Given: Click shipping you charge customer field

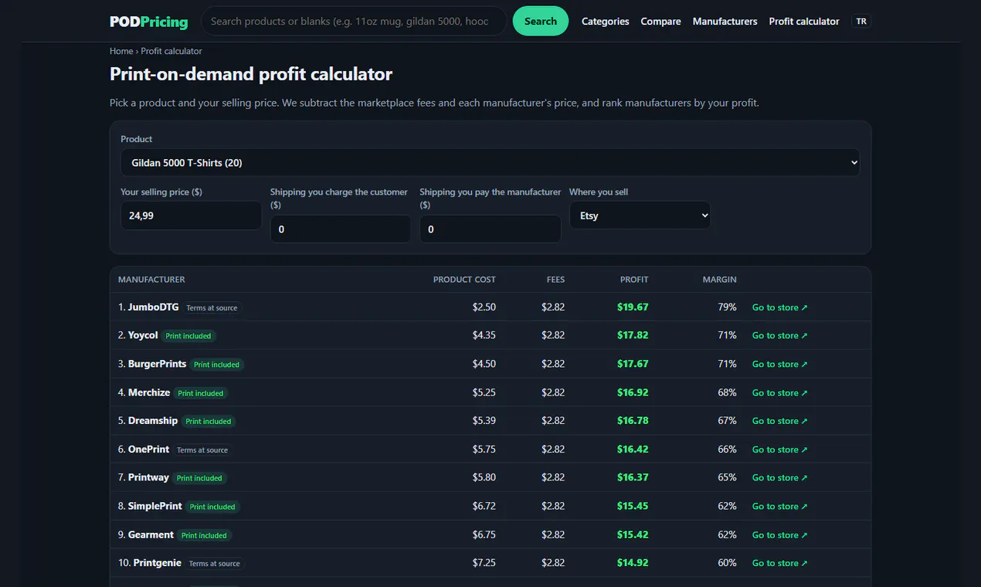Looking at the screenshot, I should tap(341, 229).
